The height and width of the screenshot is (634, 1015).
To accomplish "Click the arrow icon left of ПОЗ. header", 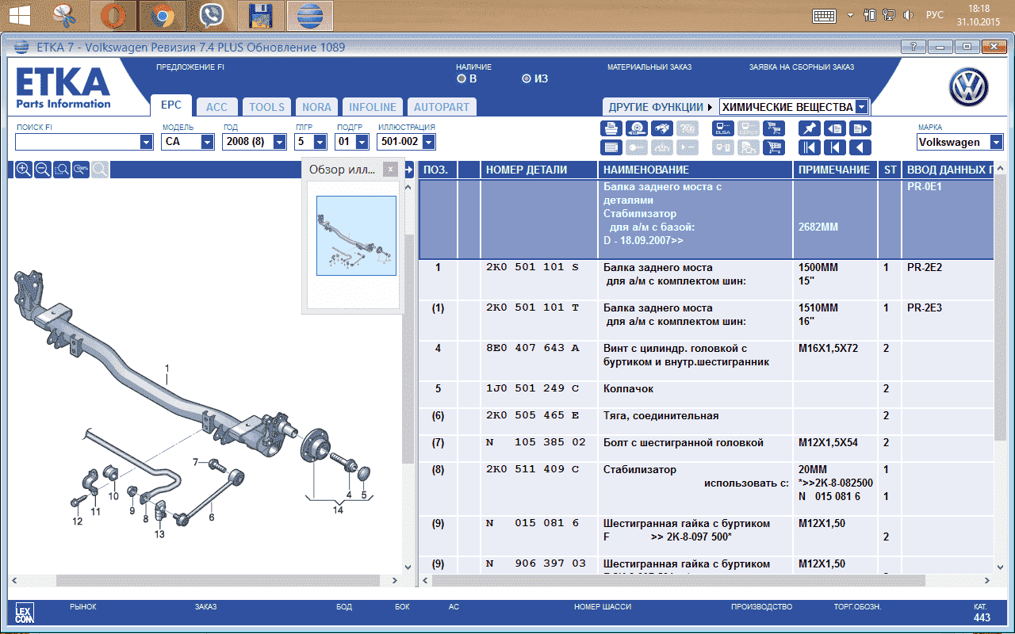I will tap(409, 170).
